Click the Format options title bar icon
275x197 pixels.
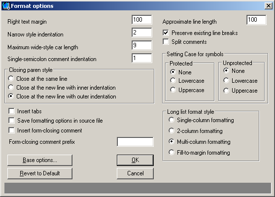(x=6, y=6)
